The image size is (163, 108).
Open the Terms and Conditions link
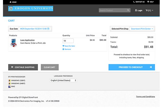coord(145,96)
